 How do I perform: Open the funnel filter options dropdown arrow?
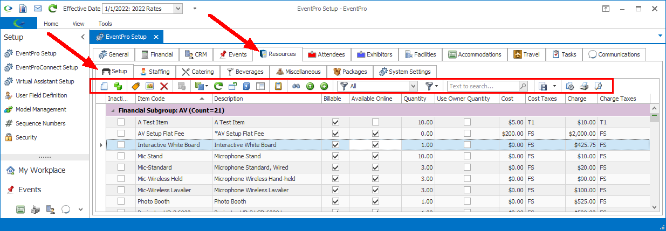point(437,86)
